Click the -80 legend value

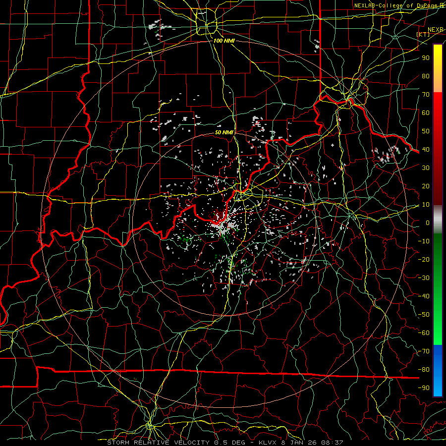424,370
